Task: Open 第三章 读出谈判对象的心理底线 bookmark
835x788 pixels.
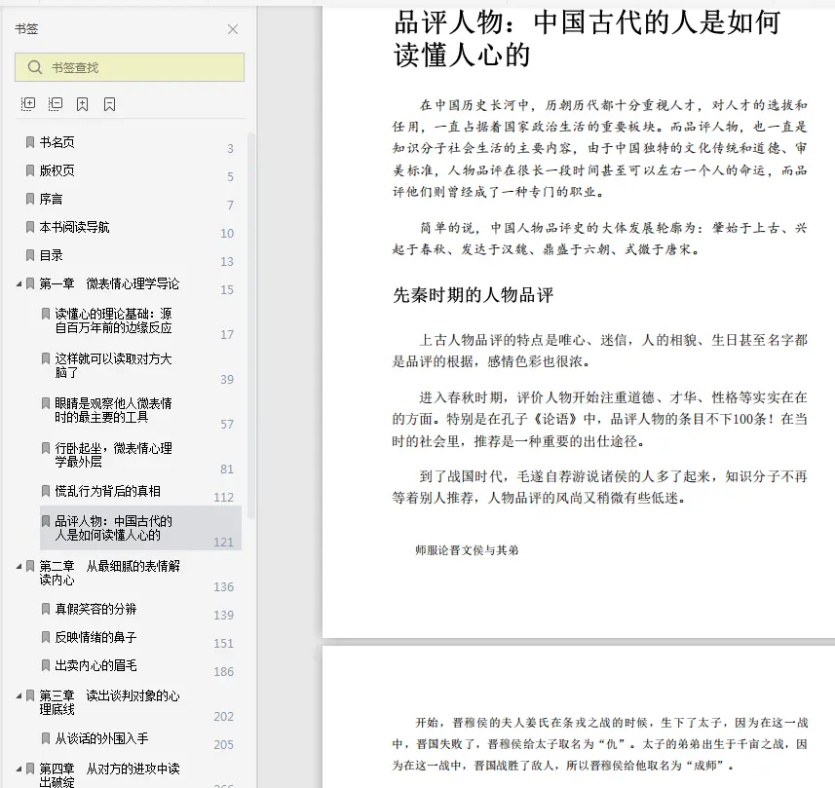Action: [x=110, y=702]
